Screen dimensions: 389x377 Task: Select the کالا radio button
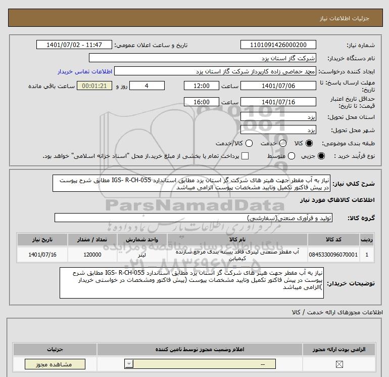(309, 143)
